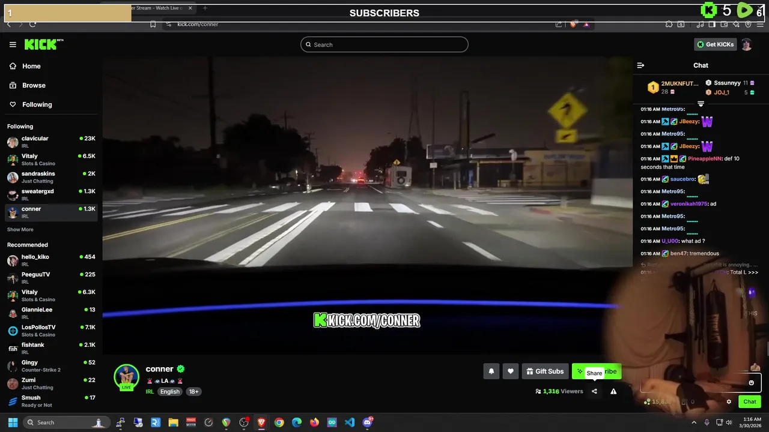This screenshot has width=769, height=432.
Task: Expand Following list with Show More
Action: (20, 230)
